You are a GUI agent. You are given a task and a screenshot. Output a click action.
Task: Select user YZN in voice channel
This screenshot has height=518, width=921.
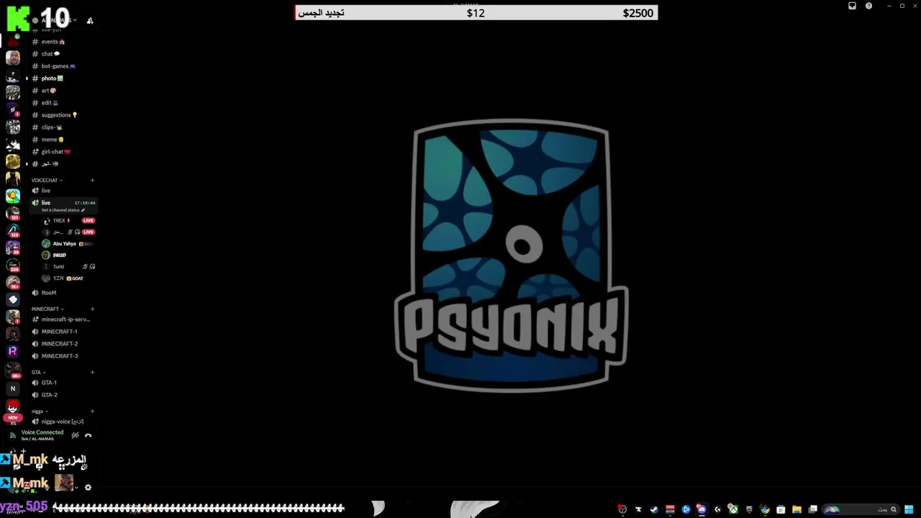(x=68, y=278)
